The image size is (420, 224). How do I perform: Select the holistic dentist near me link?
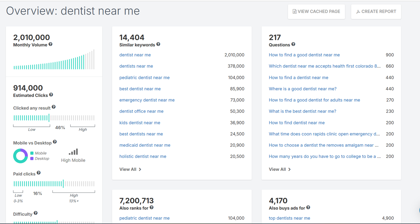click(143, 156)
